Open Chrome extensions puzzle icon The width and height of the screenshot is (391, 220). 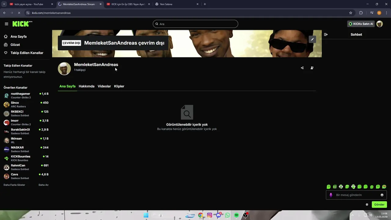point(361,13)
